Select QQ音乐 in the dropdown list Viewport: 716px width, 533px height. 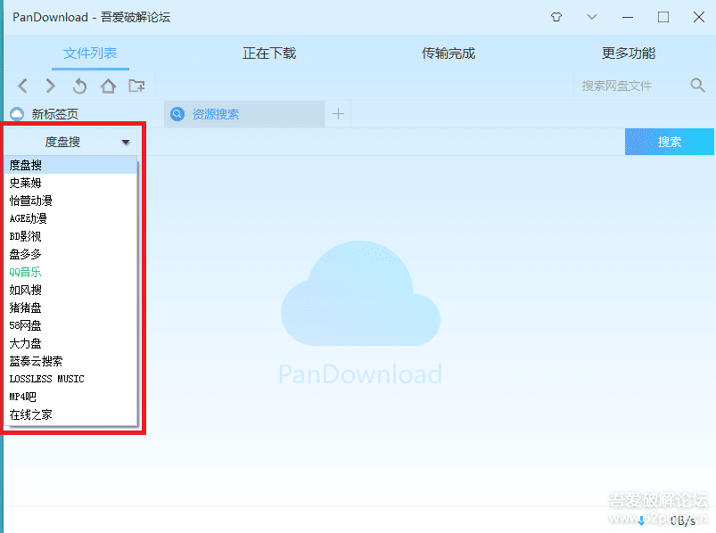coord(25,272)
